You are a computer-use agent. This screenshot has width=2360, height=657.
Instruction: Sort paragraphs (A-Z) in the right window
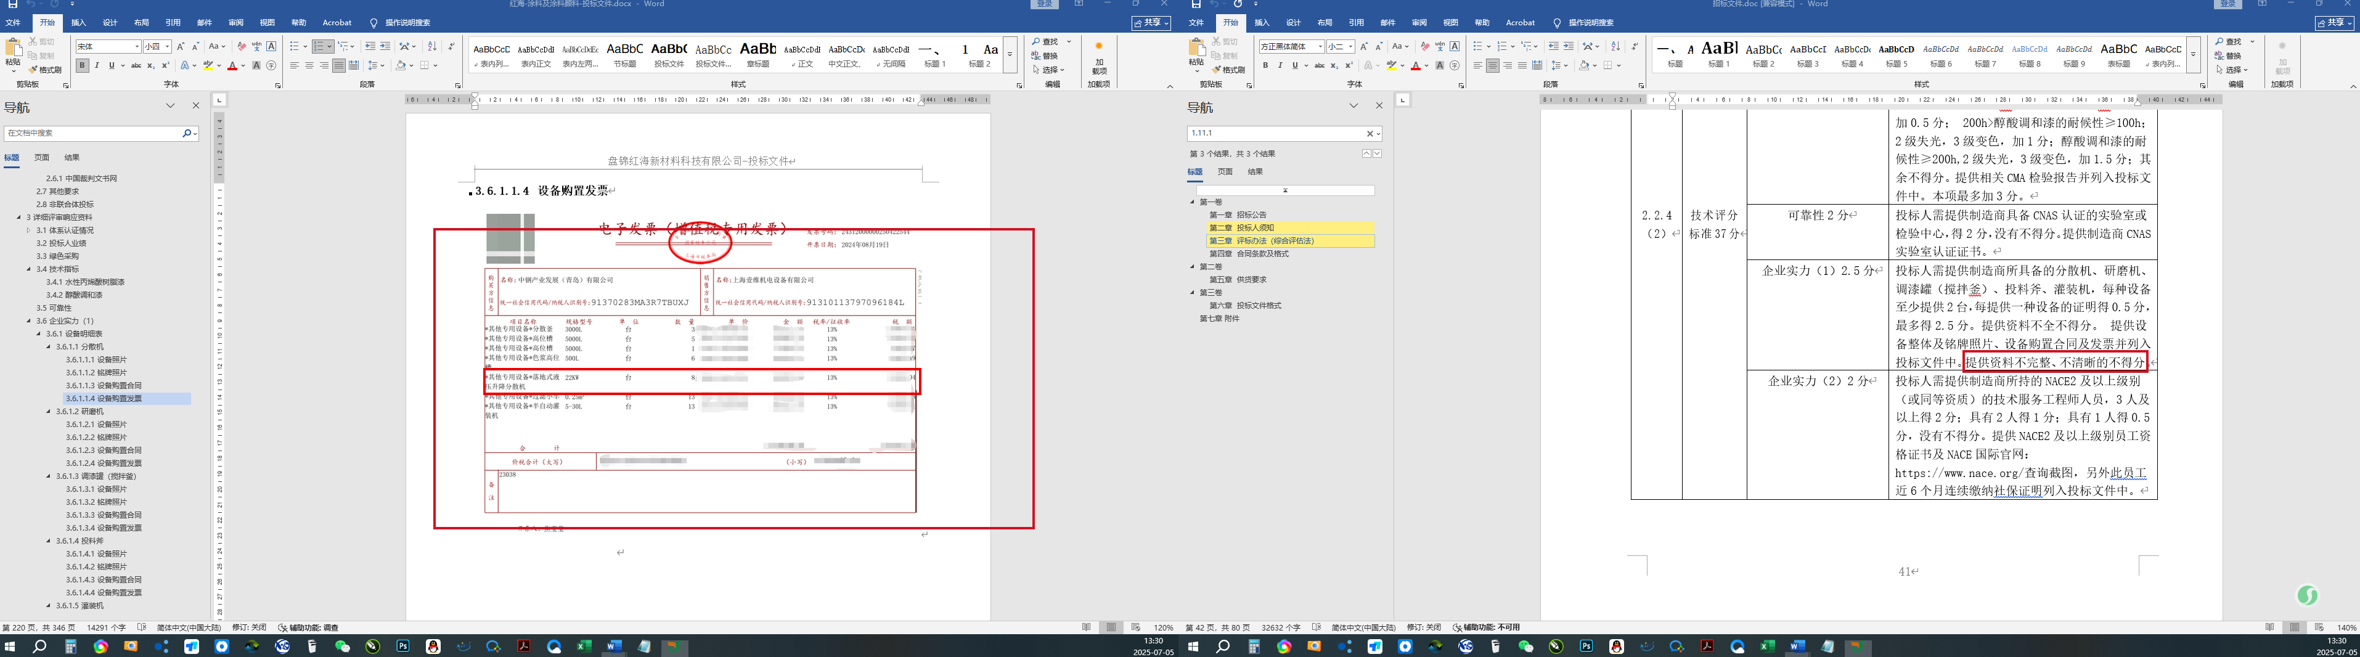pyautogui.click(x=1615, y=46)
